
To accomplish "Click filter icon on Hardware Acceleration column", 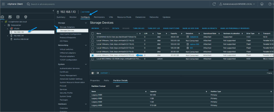I will point(242,33).
